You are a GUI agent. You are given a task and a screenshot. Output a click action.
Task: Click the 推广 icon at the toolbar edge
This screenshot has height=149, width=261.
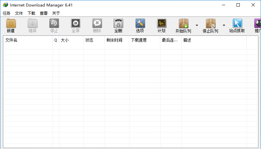(x=257, y=23)
